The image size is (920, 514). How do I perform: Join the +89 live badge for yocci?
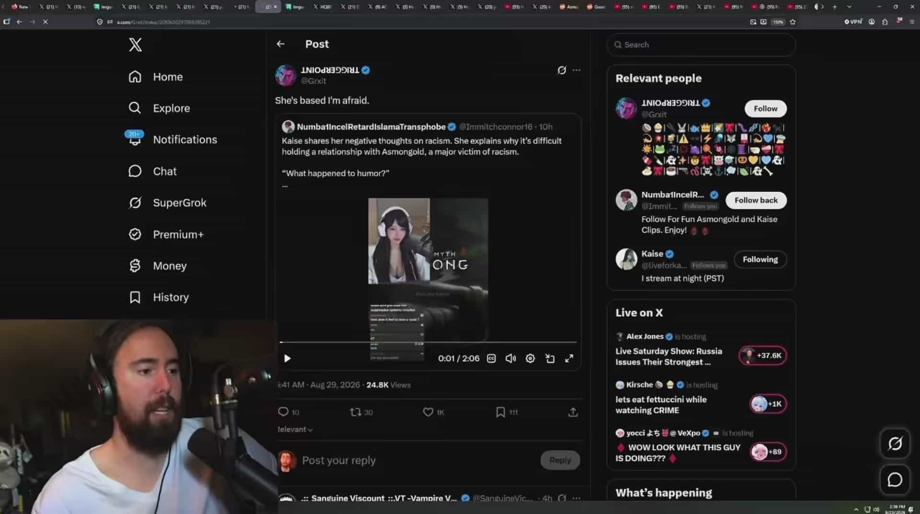768,452
